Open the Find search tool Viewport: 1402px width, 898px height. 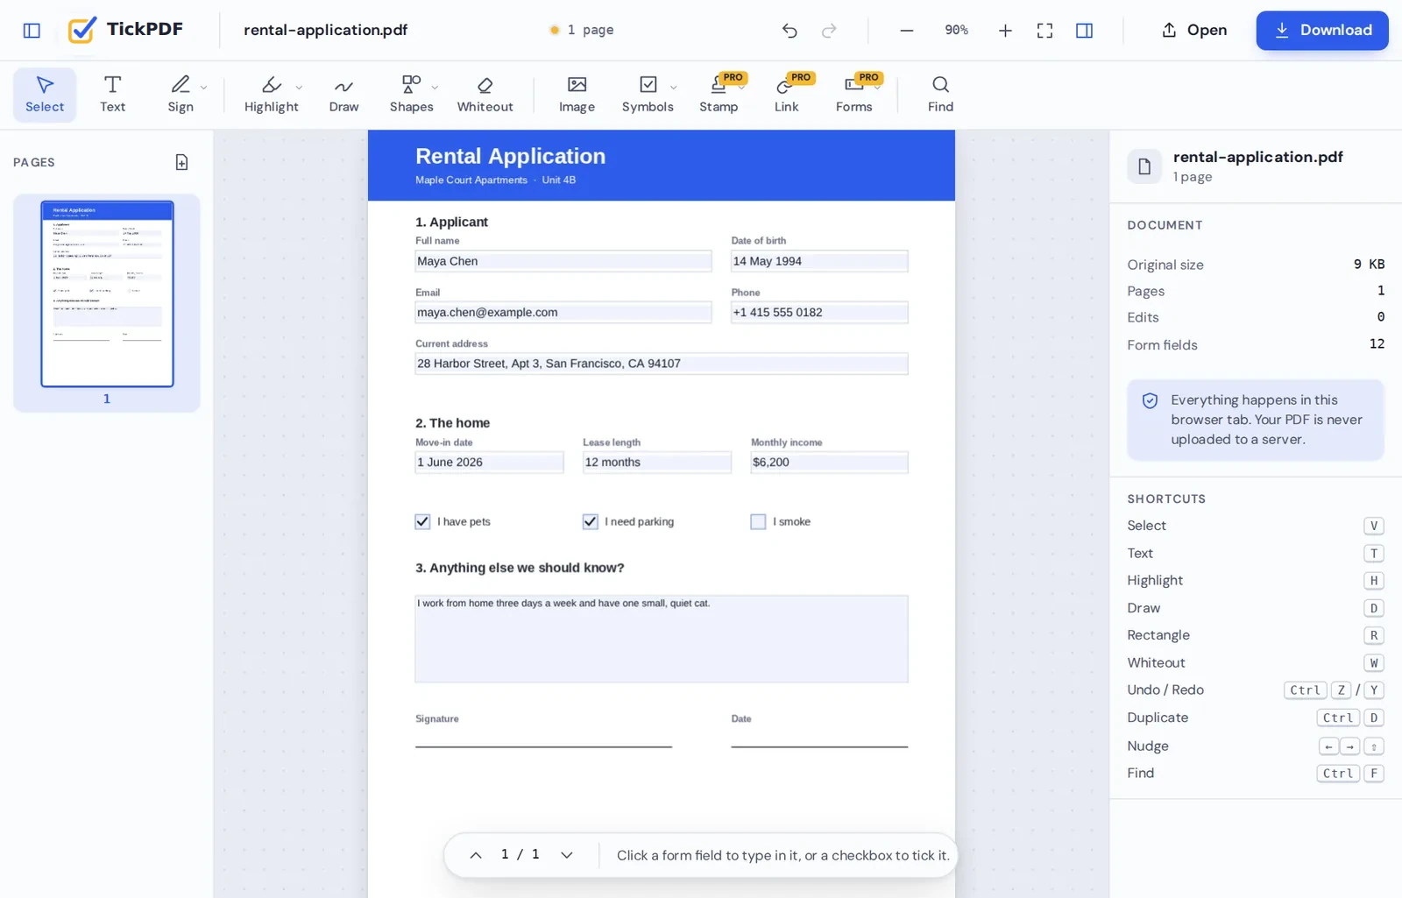[x=940, y=95]
